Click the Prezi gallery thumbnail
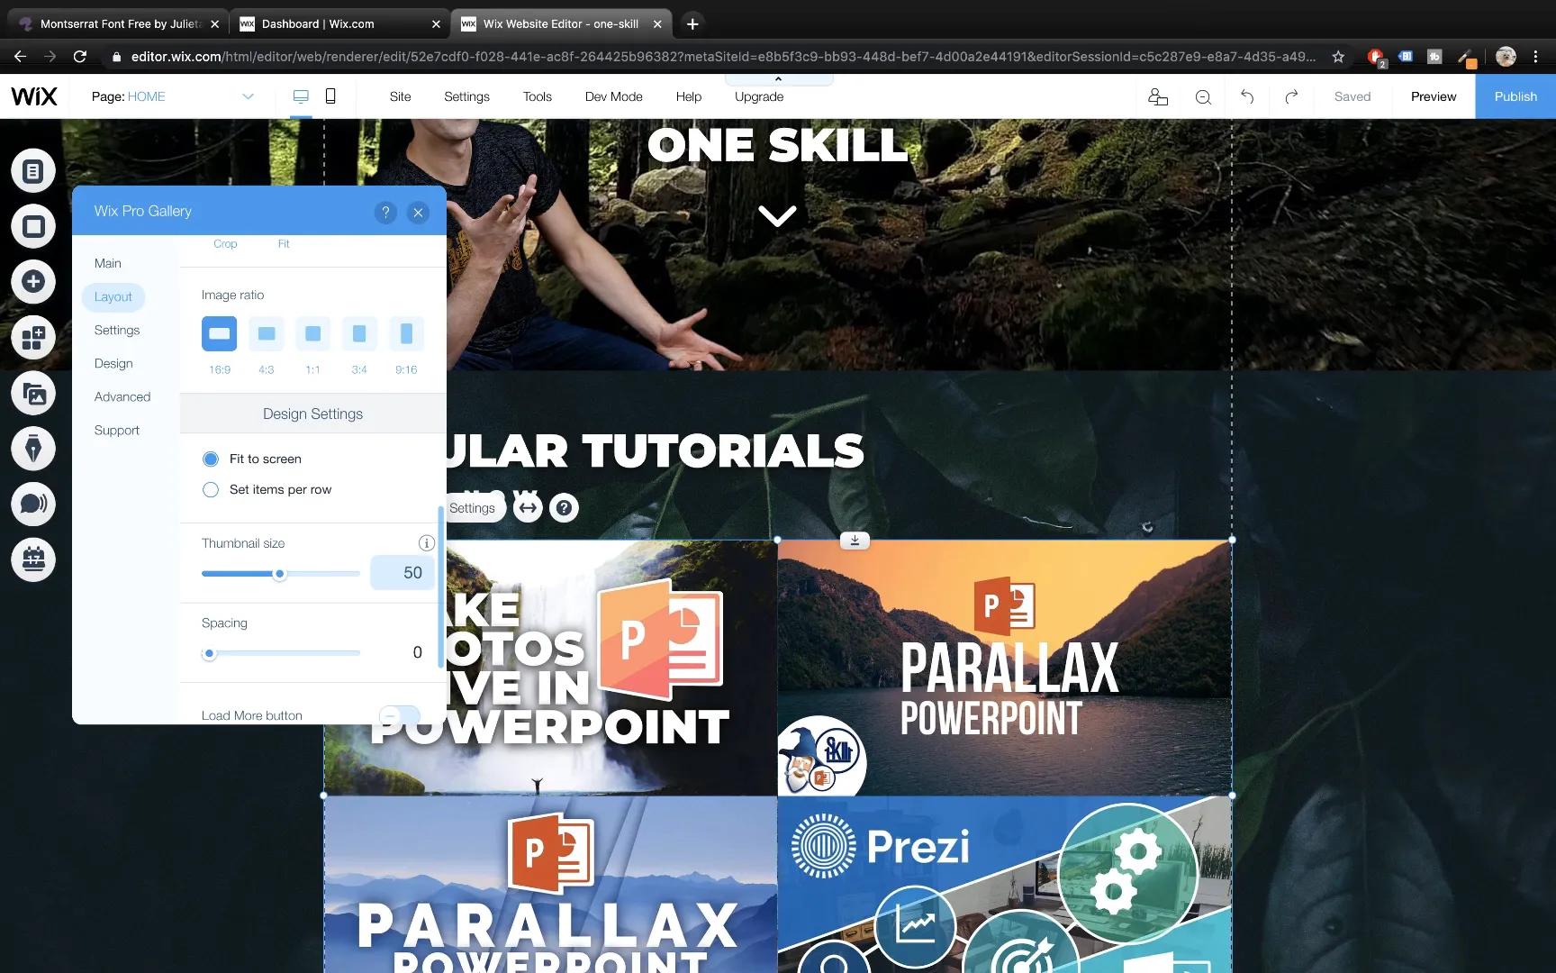Viewport: 1556px width, 973px height. [x=1005, y=885]
